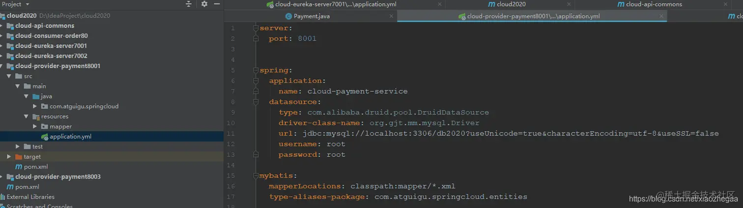Select cloud-api-commons module in tree
The width and height of the screenshot is (743, 208).
click(x=45, y=26)
